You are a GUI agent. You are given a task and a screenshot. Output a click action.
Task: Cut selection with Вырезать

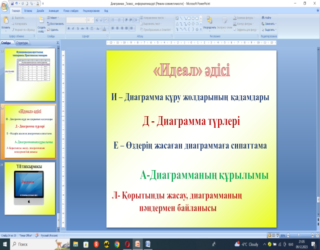18,18
